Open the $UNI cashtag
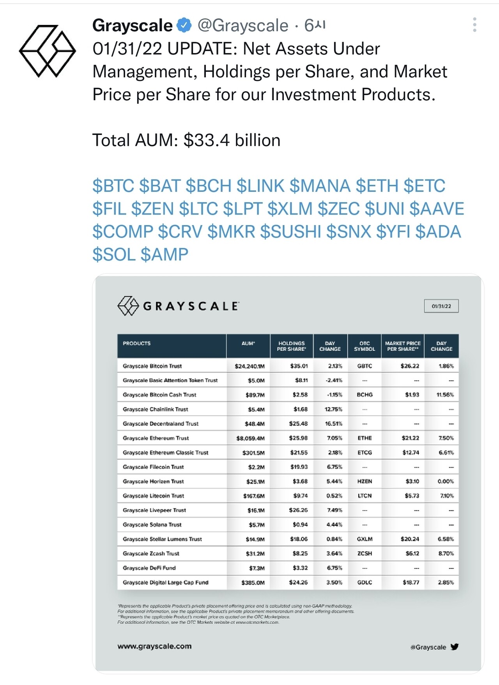Image resolution: width=499 pixels, height=685 pixels. (384, 209)
